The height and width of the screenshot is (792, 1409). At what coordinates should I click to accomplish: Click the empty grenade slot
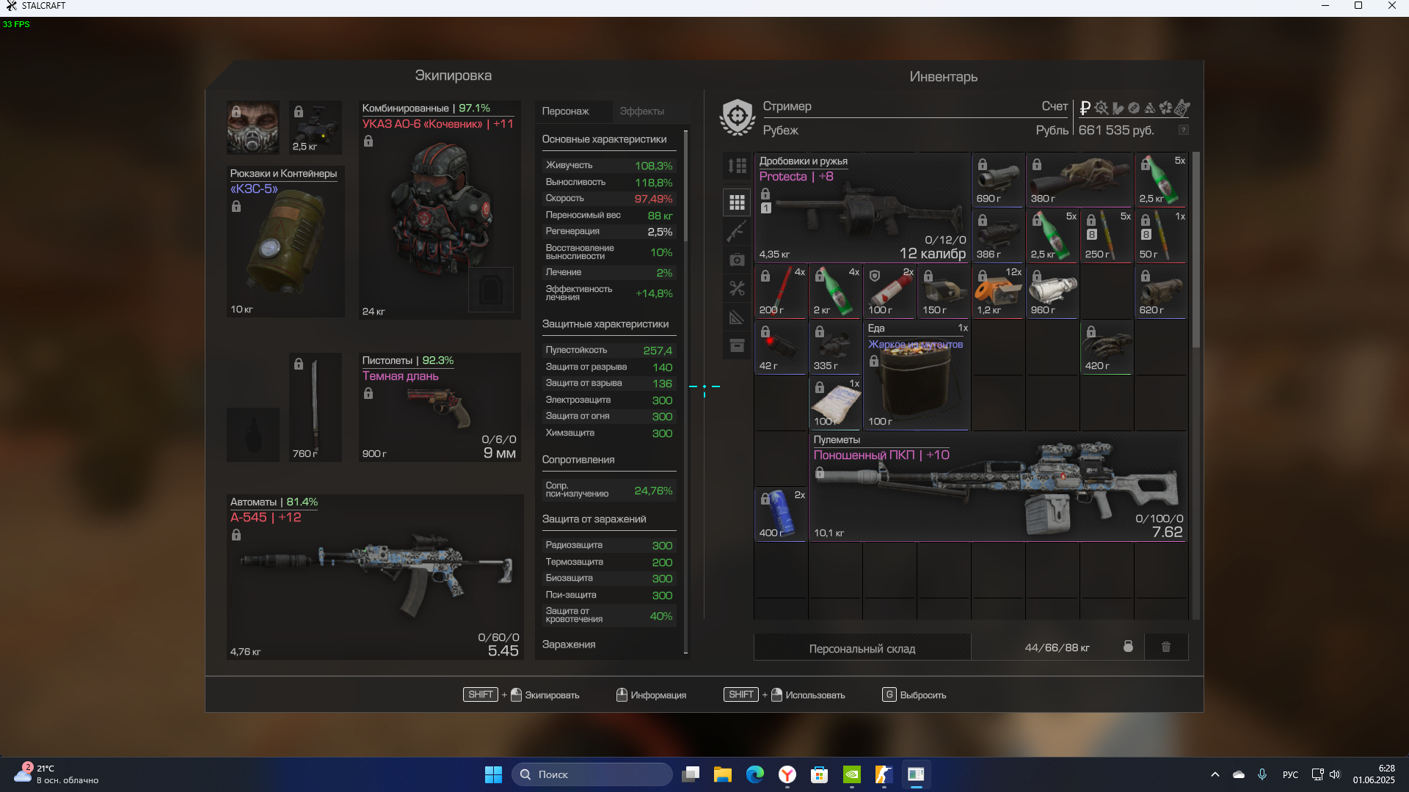252,435
